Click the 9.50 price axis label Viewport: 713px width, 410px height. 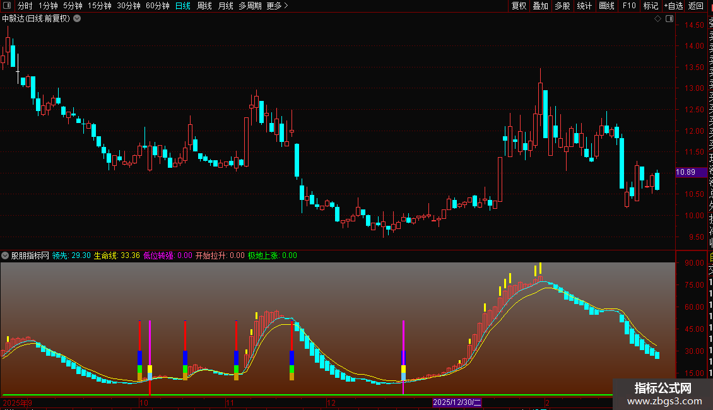click(x=697, y=237)
